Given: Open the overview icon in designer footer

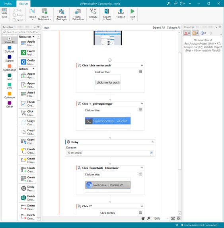Looking at the screenshot, I should click(x=179, y=218).
